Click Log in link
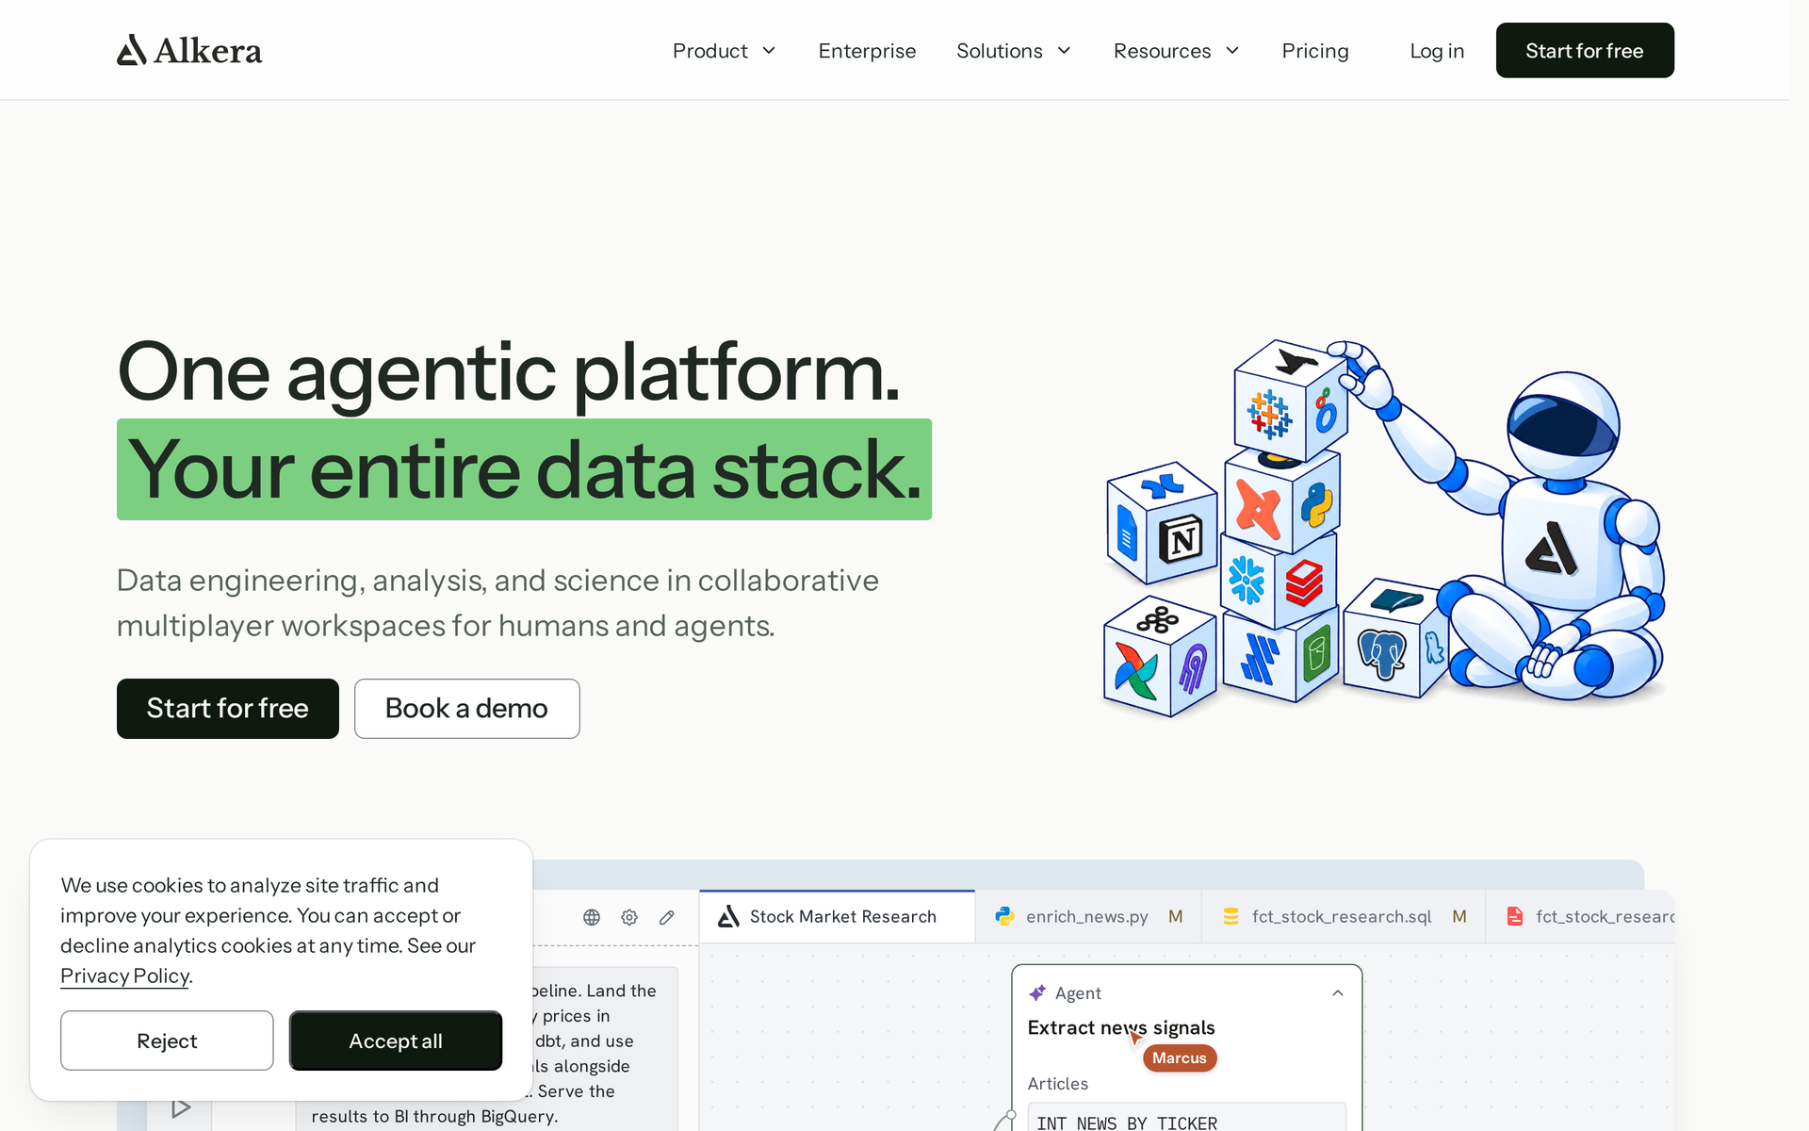Viewport: 1809px width, 1131px height. (x=1437, y=51)
